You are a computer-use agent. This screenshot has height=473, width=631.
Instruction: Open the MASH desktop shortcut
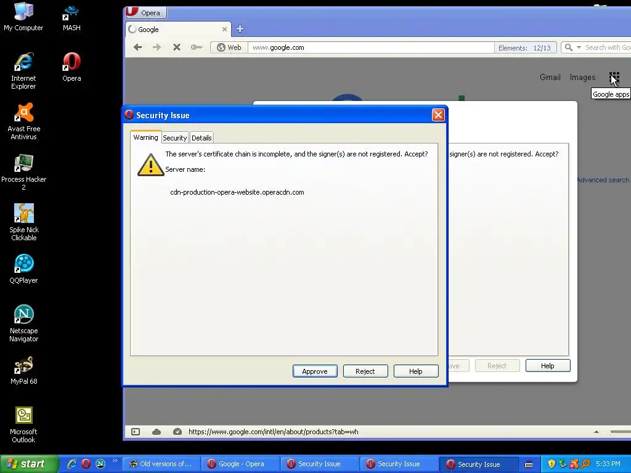[x=71, y=17]
